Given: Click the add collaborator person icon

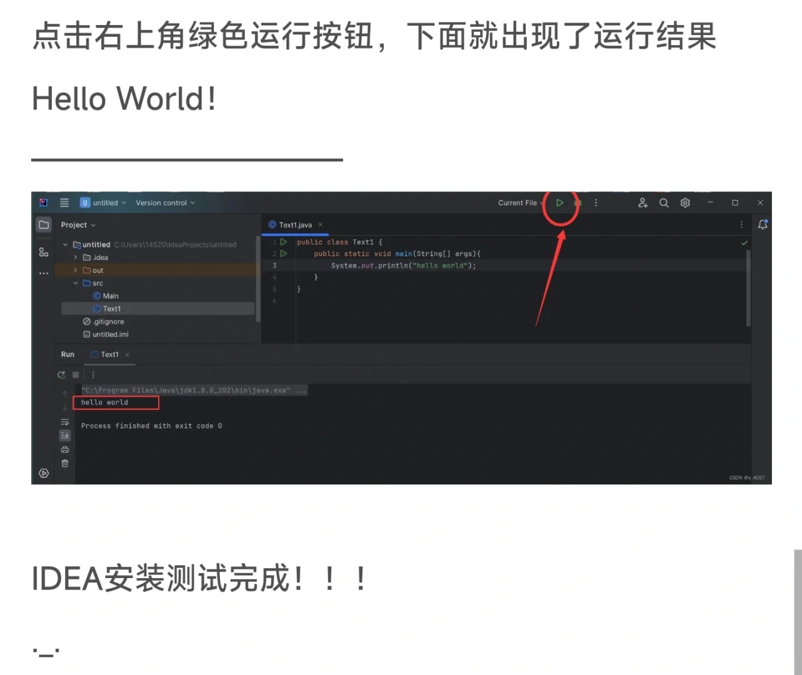Looking at the screenshot, I should [x=643, y=202].
